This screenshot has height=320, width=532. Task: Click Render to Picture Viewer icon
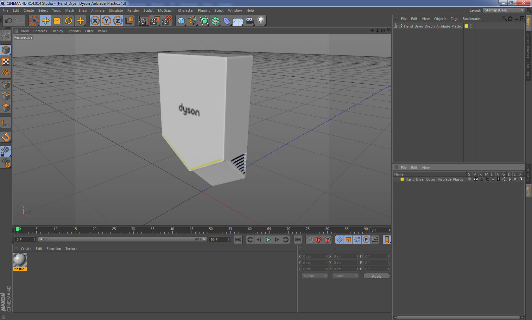coord(155,21)
